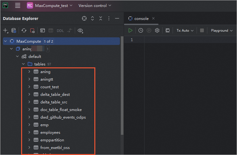Select the delta_table_dest table name
237x155 pixels.
pos(55,95)
